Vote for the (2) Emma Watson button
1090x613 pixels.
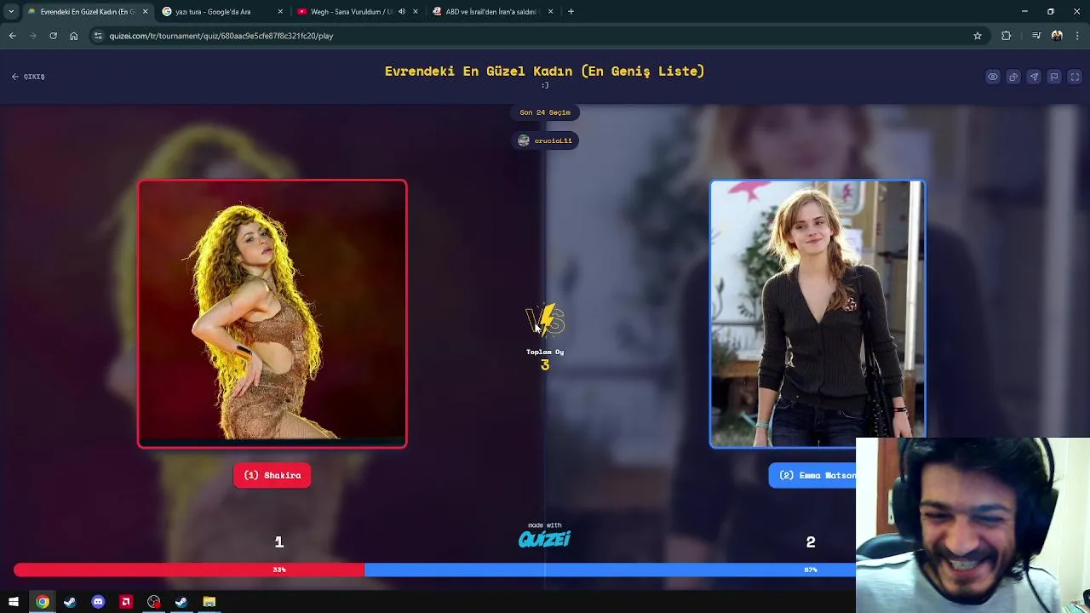coord(812,475)
